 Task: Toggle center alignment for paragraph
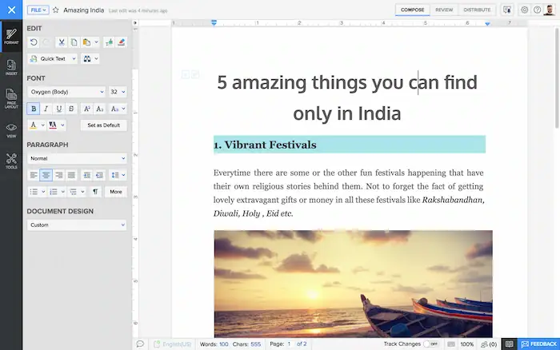[46, 175]
